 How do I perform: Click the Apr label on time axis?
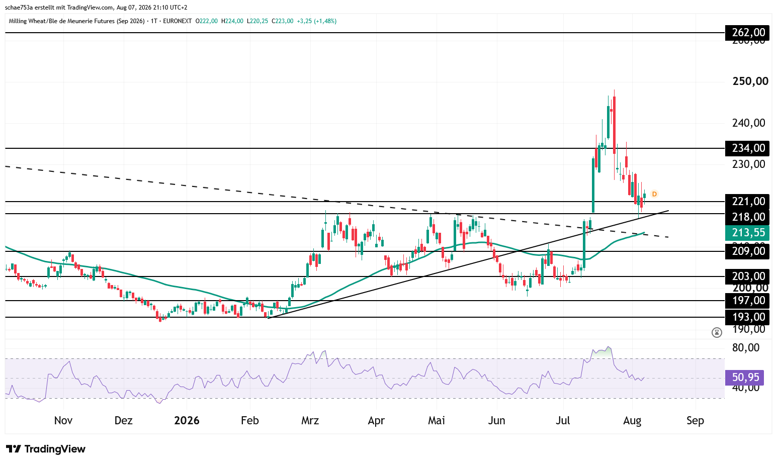pyautogui.click(x=376, y=421)
